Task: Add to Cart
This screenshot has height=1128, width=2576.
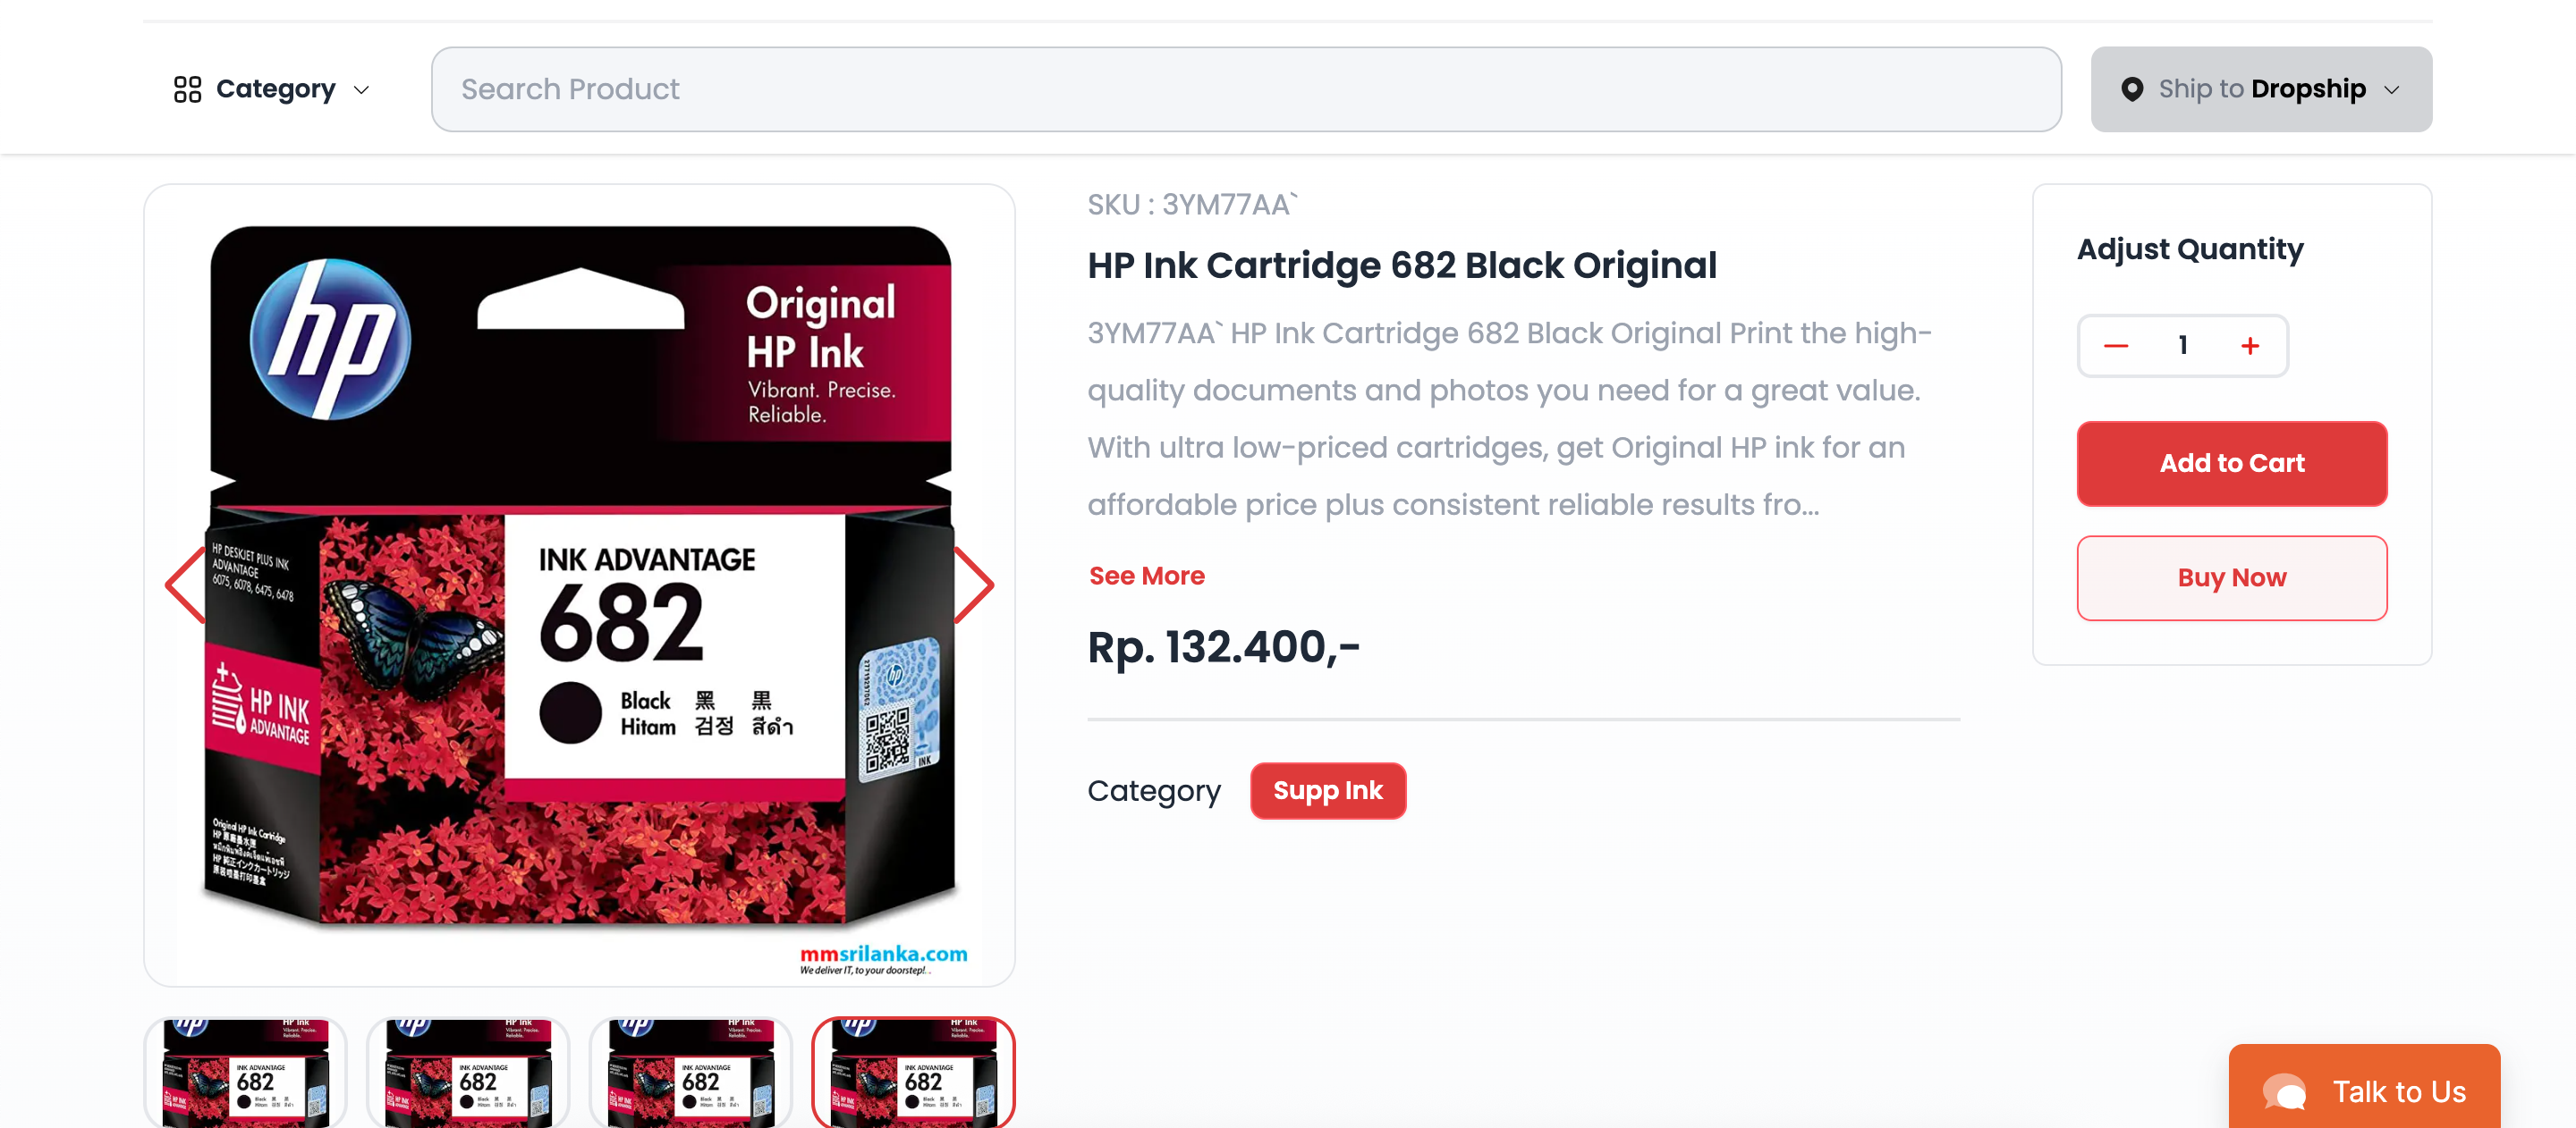Action: point(2231,464)
